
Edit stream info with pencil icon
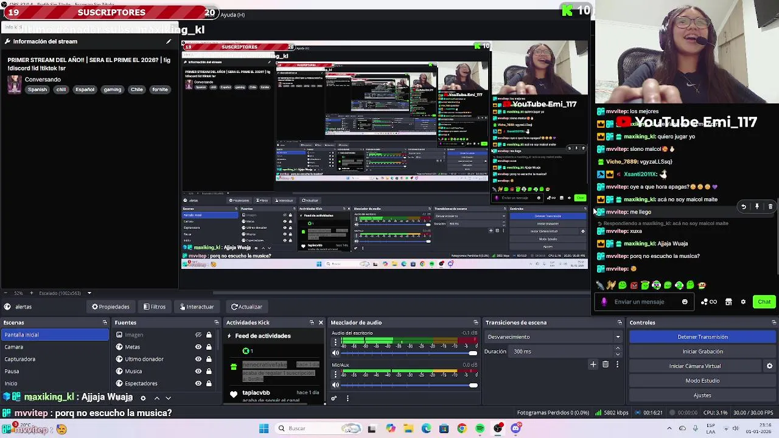click(169, 41)
